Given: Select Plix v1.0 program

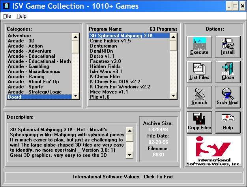Looking at the screenshot, I should click(129, 97).
